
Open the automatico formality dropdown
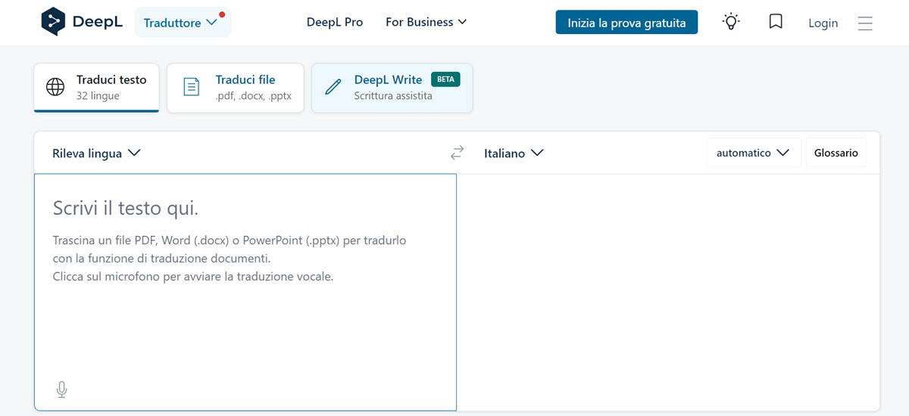click(x=754, y=153)
